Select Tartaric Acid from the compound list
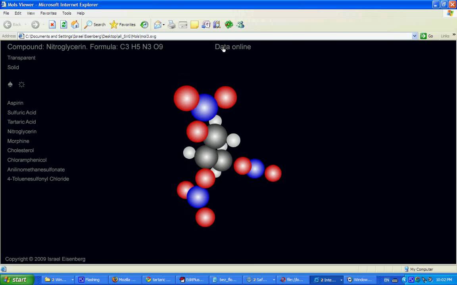This screenshot has height=285, width=457. coord(21,122)
